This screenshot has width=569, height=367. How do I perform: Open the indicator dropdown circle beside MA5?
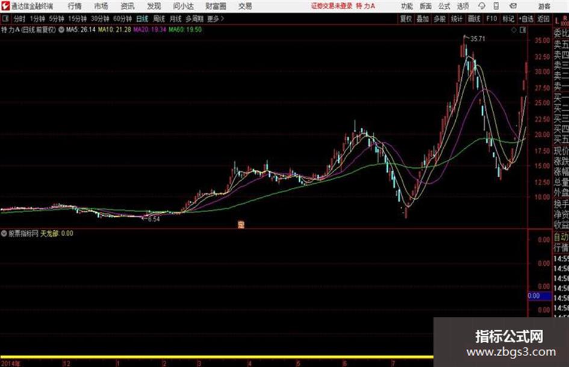pyautogui.click(x=61, y=30)
